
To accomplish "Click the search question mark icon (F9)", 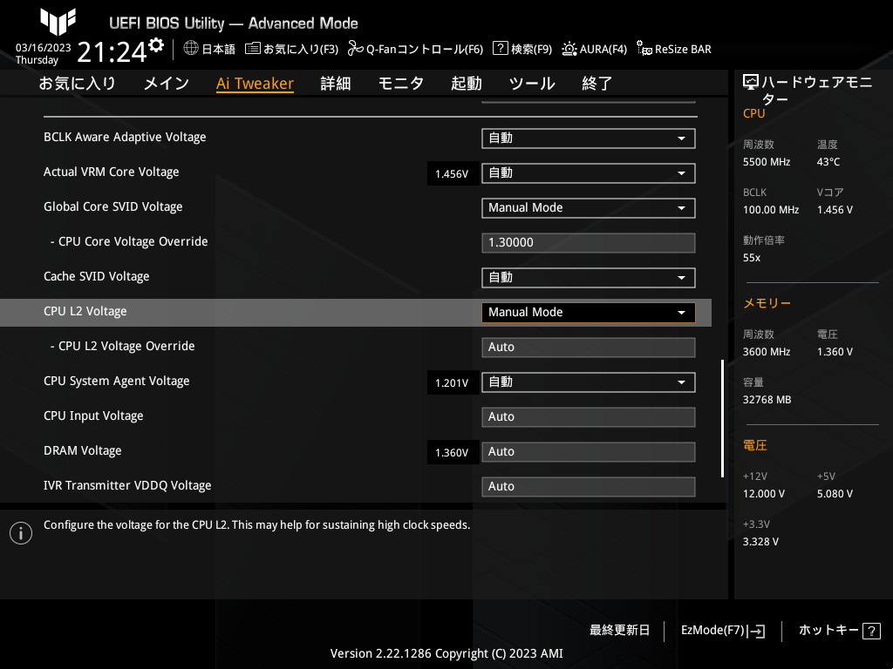I will pos(500,48).
